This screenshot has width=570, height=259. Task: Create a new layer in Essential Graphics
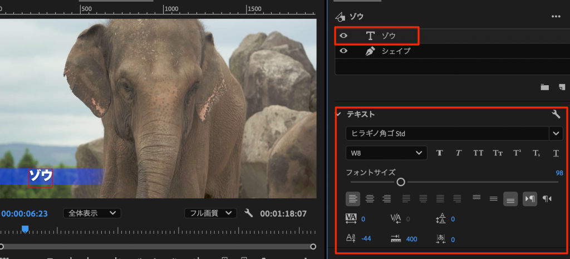click(x=562, y=87)
